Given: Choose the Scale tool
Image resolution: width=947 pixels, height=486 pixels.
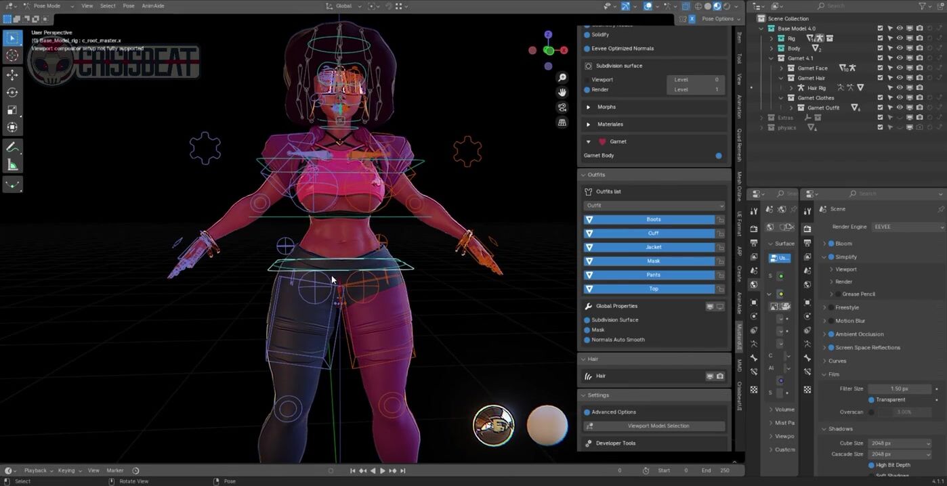Looking at the screenshot, I should [12, 110].
